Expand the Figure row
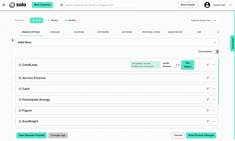235x141 pixels. point(214,110)
